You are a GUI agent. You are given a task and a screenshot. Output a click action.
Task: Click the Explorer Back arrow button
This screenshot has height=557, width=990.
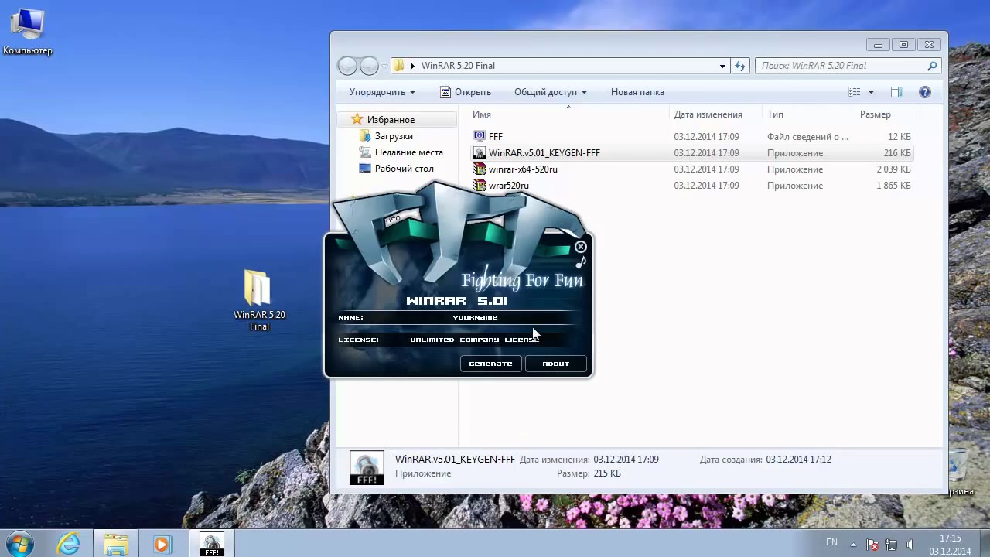tap(347, 66)
